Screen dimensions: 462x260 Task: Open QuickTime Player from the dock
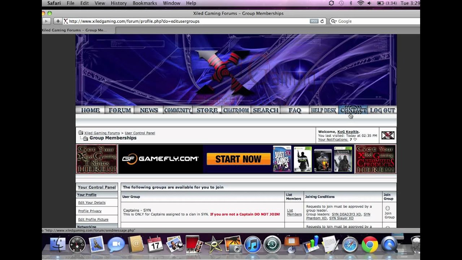389,244
